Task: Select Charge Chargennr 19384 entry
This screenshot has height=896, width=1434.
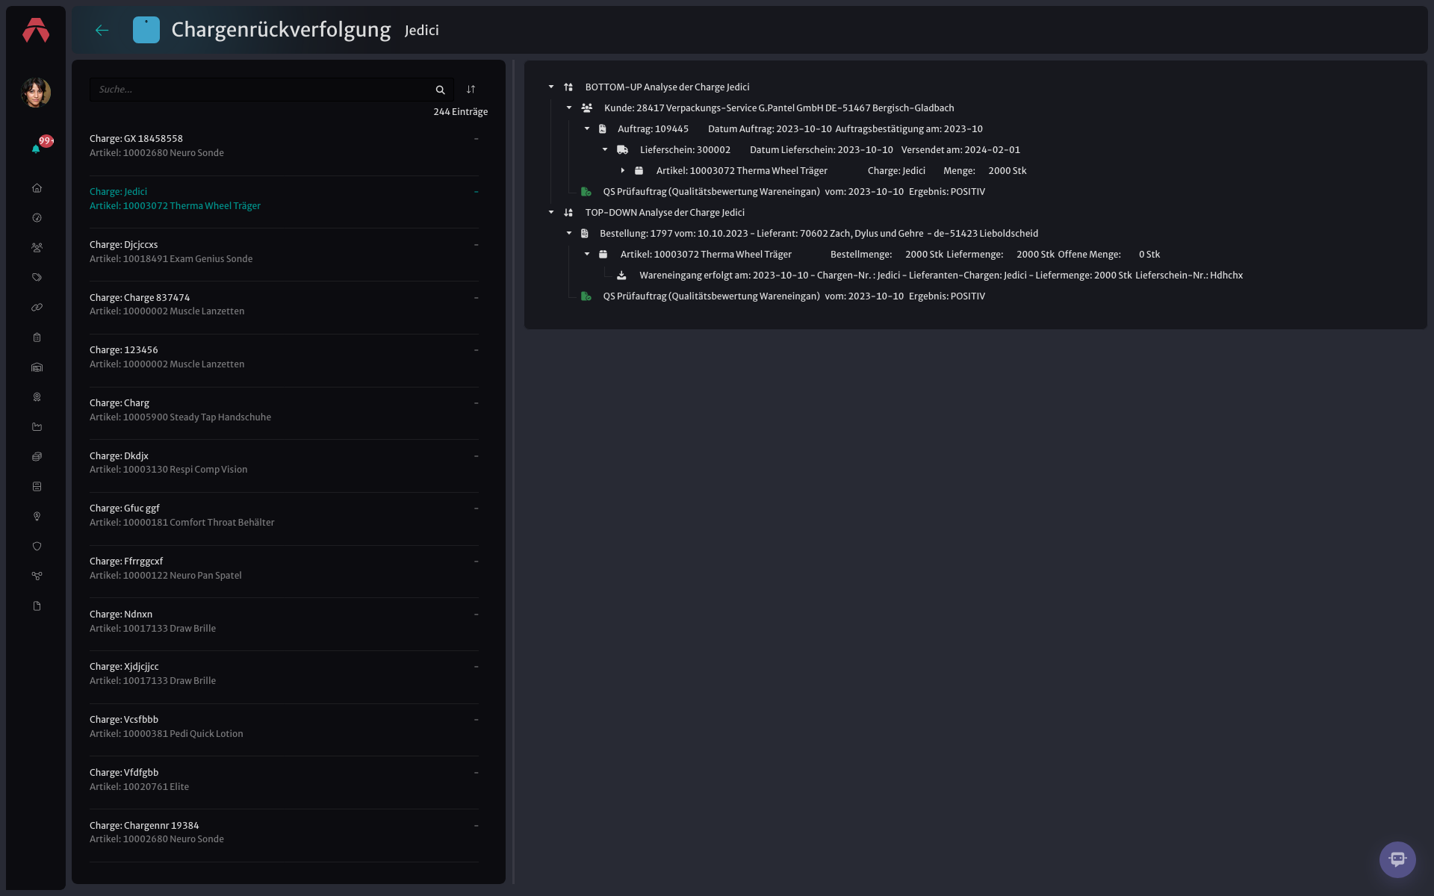Action: [x=284, y=833]
